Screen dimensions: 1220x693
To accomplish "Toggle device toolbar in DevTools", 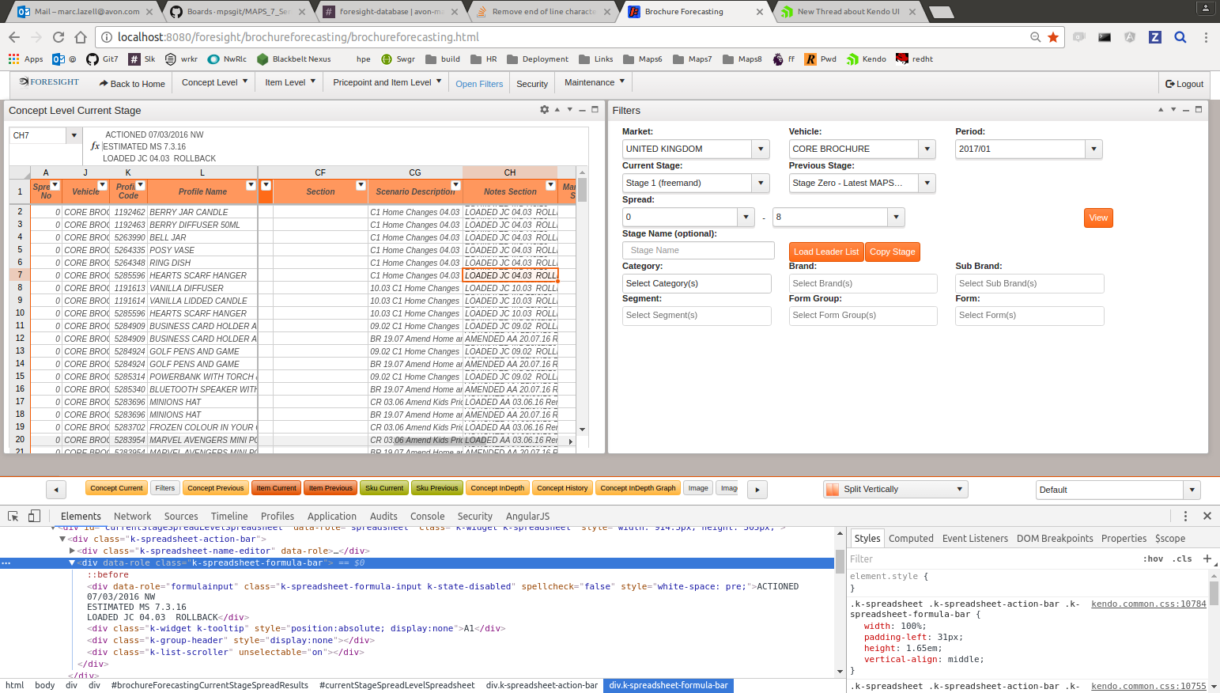I will coord(34,516).
